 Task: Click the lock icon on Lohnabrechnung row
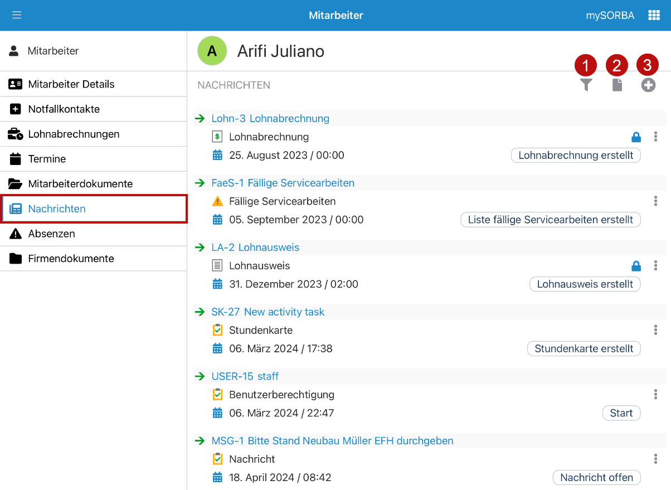(x=636, y=137)
